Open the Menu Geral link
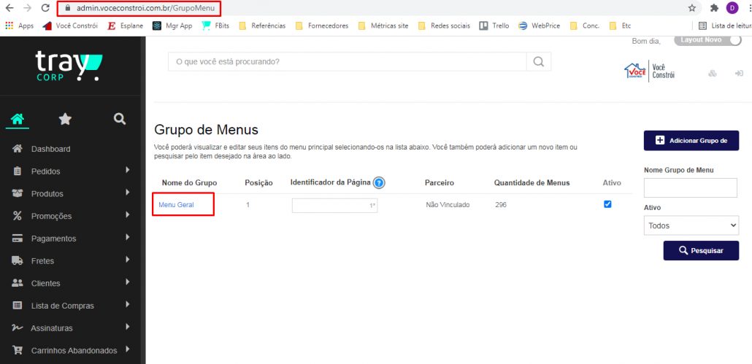 coord(176,205)
